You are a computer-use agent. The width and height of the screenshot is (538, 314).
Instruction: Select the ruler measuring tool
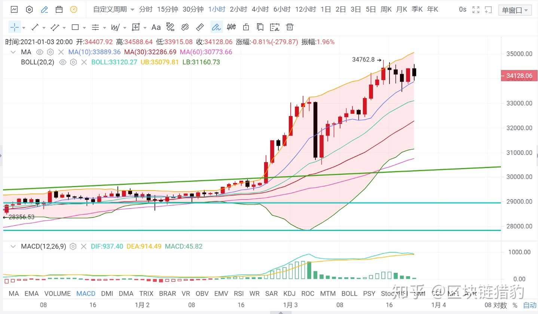200,27
